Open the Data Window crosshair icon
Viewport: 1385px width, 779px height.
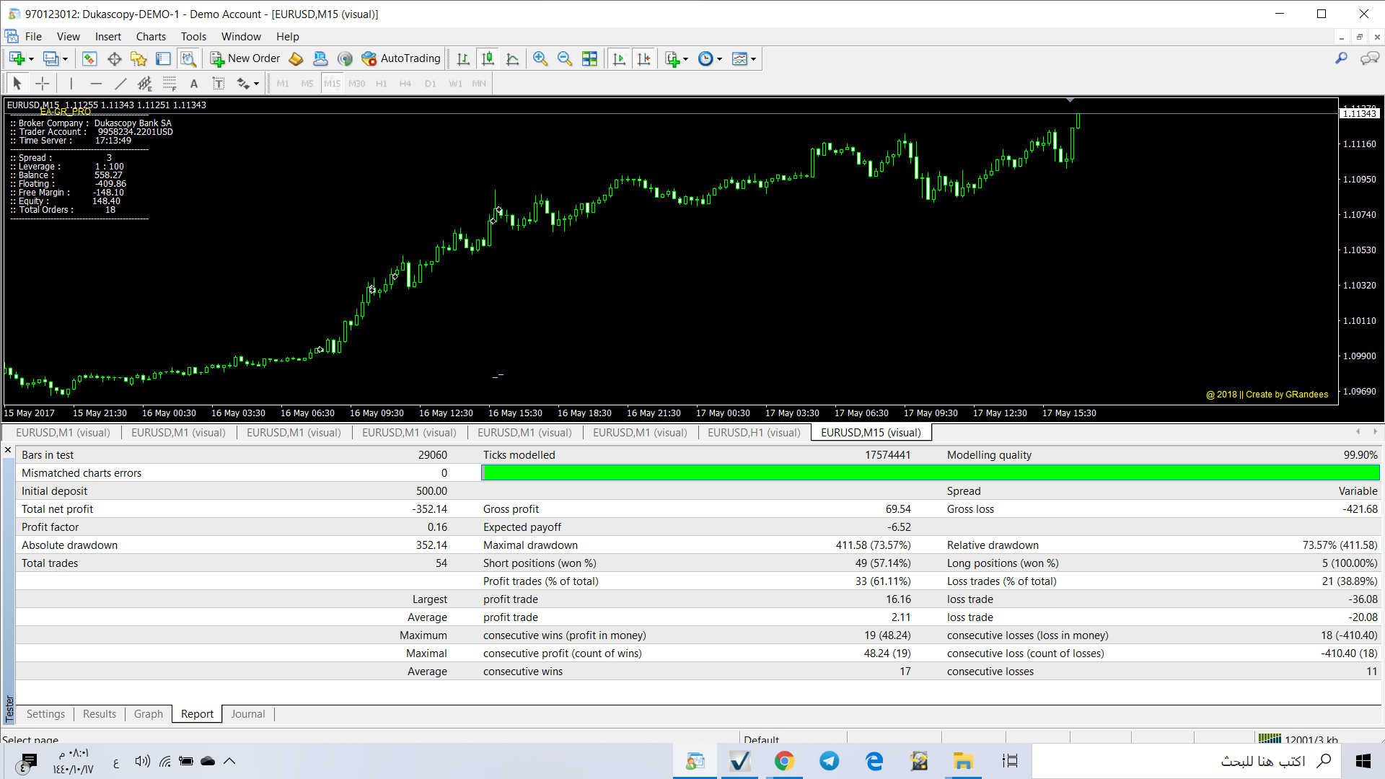pyautogui.click(x=114, y=58)
